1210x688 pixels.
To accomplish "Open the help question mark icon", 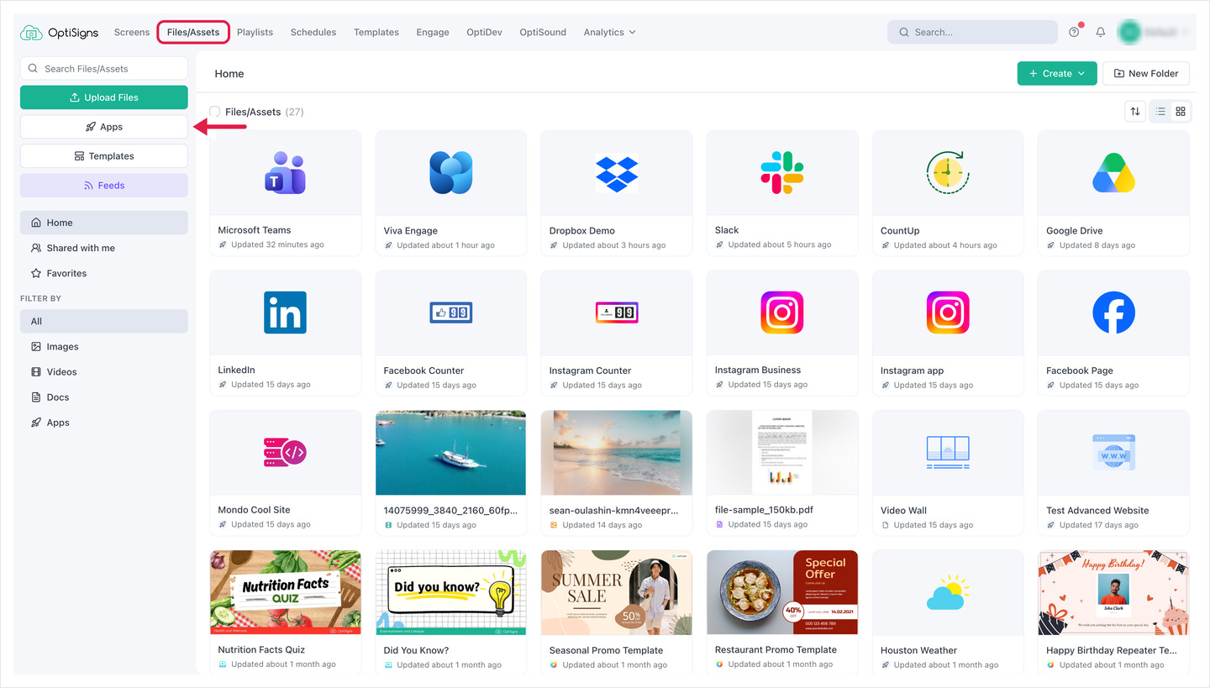I will pos(1074,32).
